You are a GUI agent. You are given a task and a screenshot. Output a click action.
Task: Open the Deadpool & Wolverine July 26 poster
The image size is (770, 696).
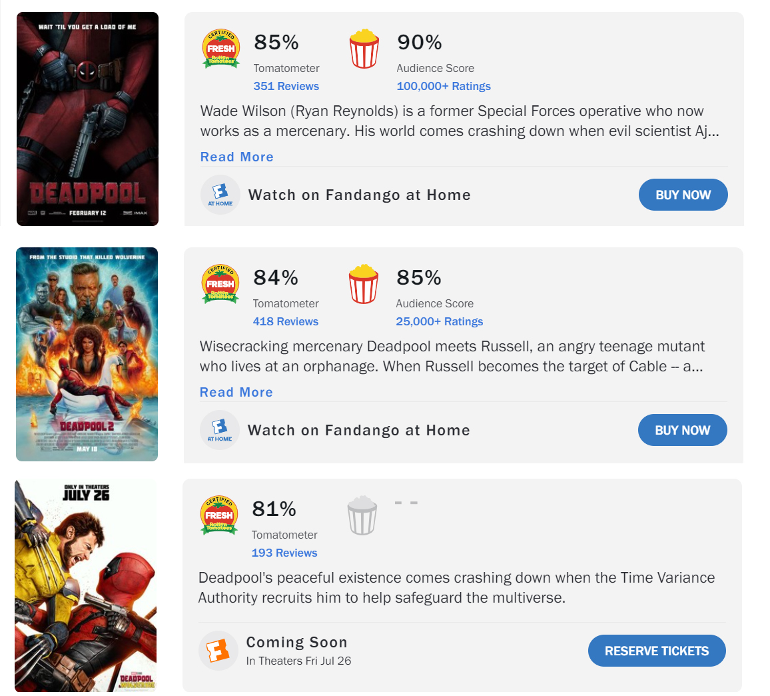coord(86,586)
